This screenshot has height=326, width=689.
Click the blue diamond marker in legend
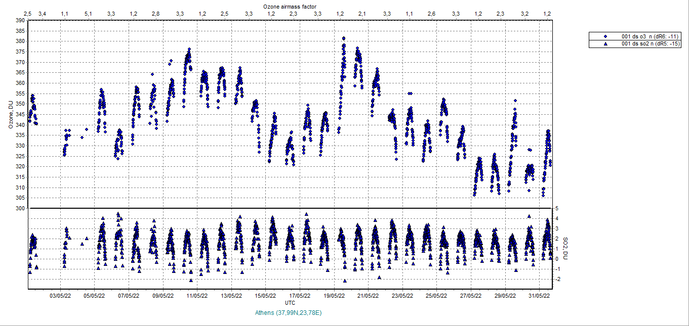pyautogui.click(x=605, y=37)
